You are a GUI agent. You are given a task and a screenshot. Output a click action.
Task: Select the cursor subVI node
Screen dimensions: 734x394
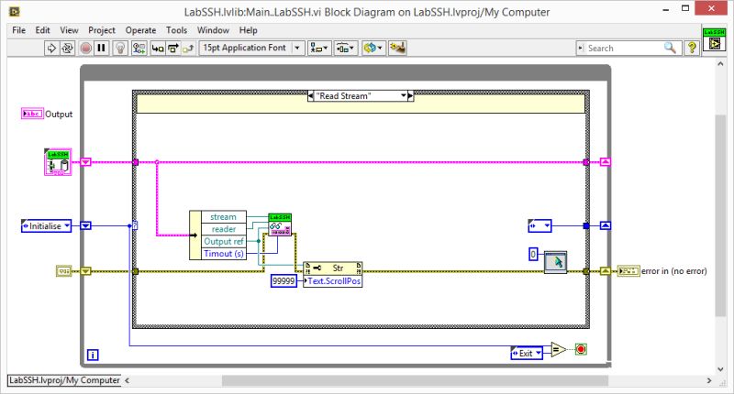pos(556,262)
